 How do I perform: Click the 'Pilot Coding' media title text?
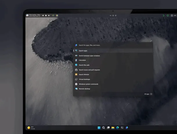point(35,15)
